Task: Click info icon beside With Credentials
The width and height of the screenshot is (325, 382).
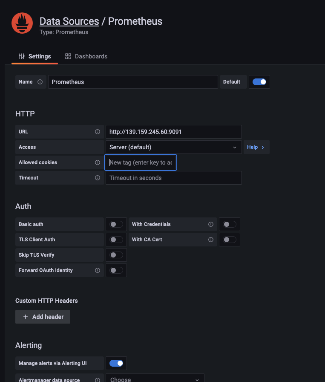Action: (x=211, y=224)
